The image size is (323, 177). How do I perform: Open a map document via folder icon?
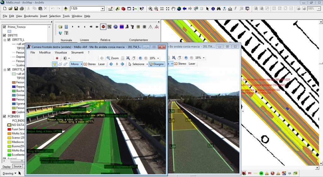(x=10, y=9)
